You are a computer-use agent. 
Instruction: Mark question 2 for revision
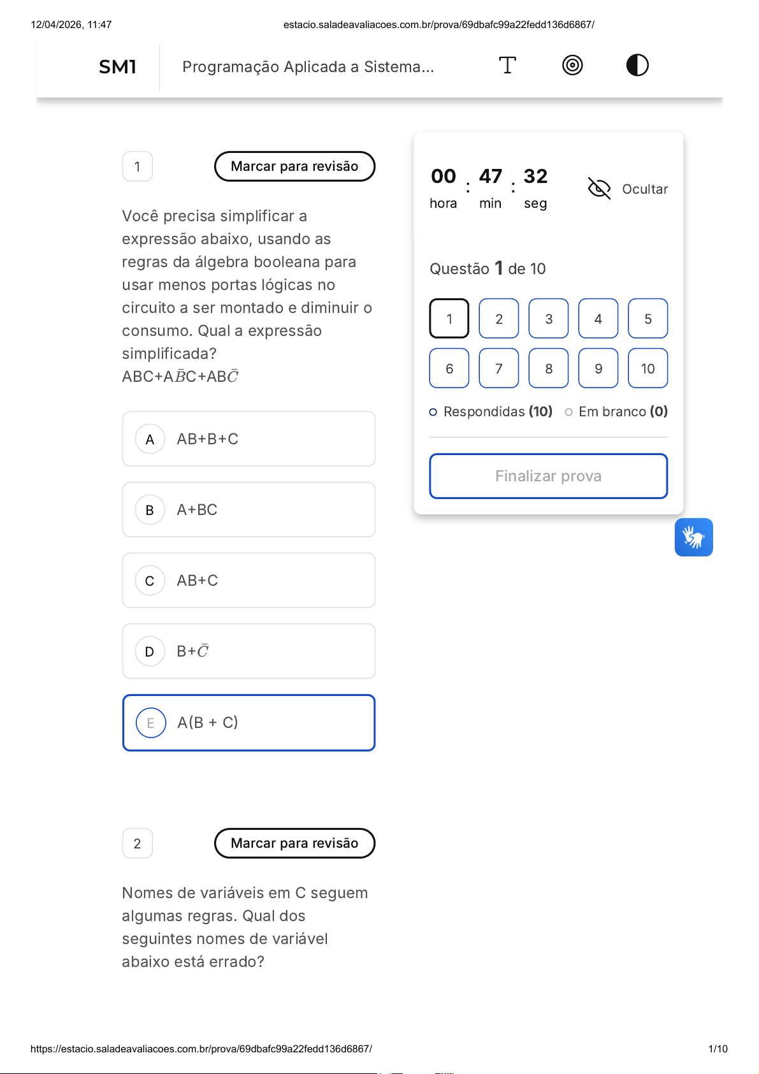[294, 843]
